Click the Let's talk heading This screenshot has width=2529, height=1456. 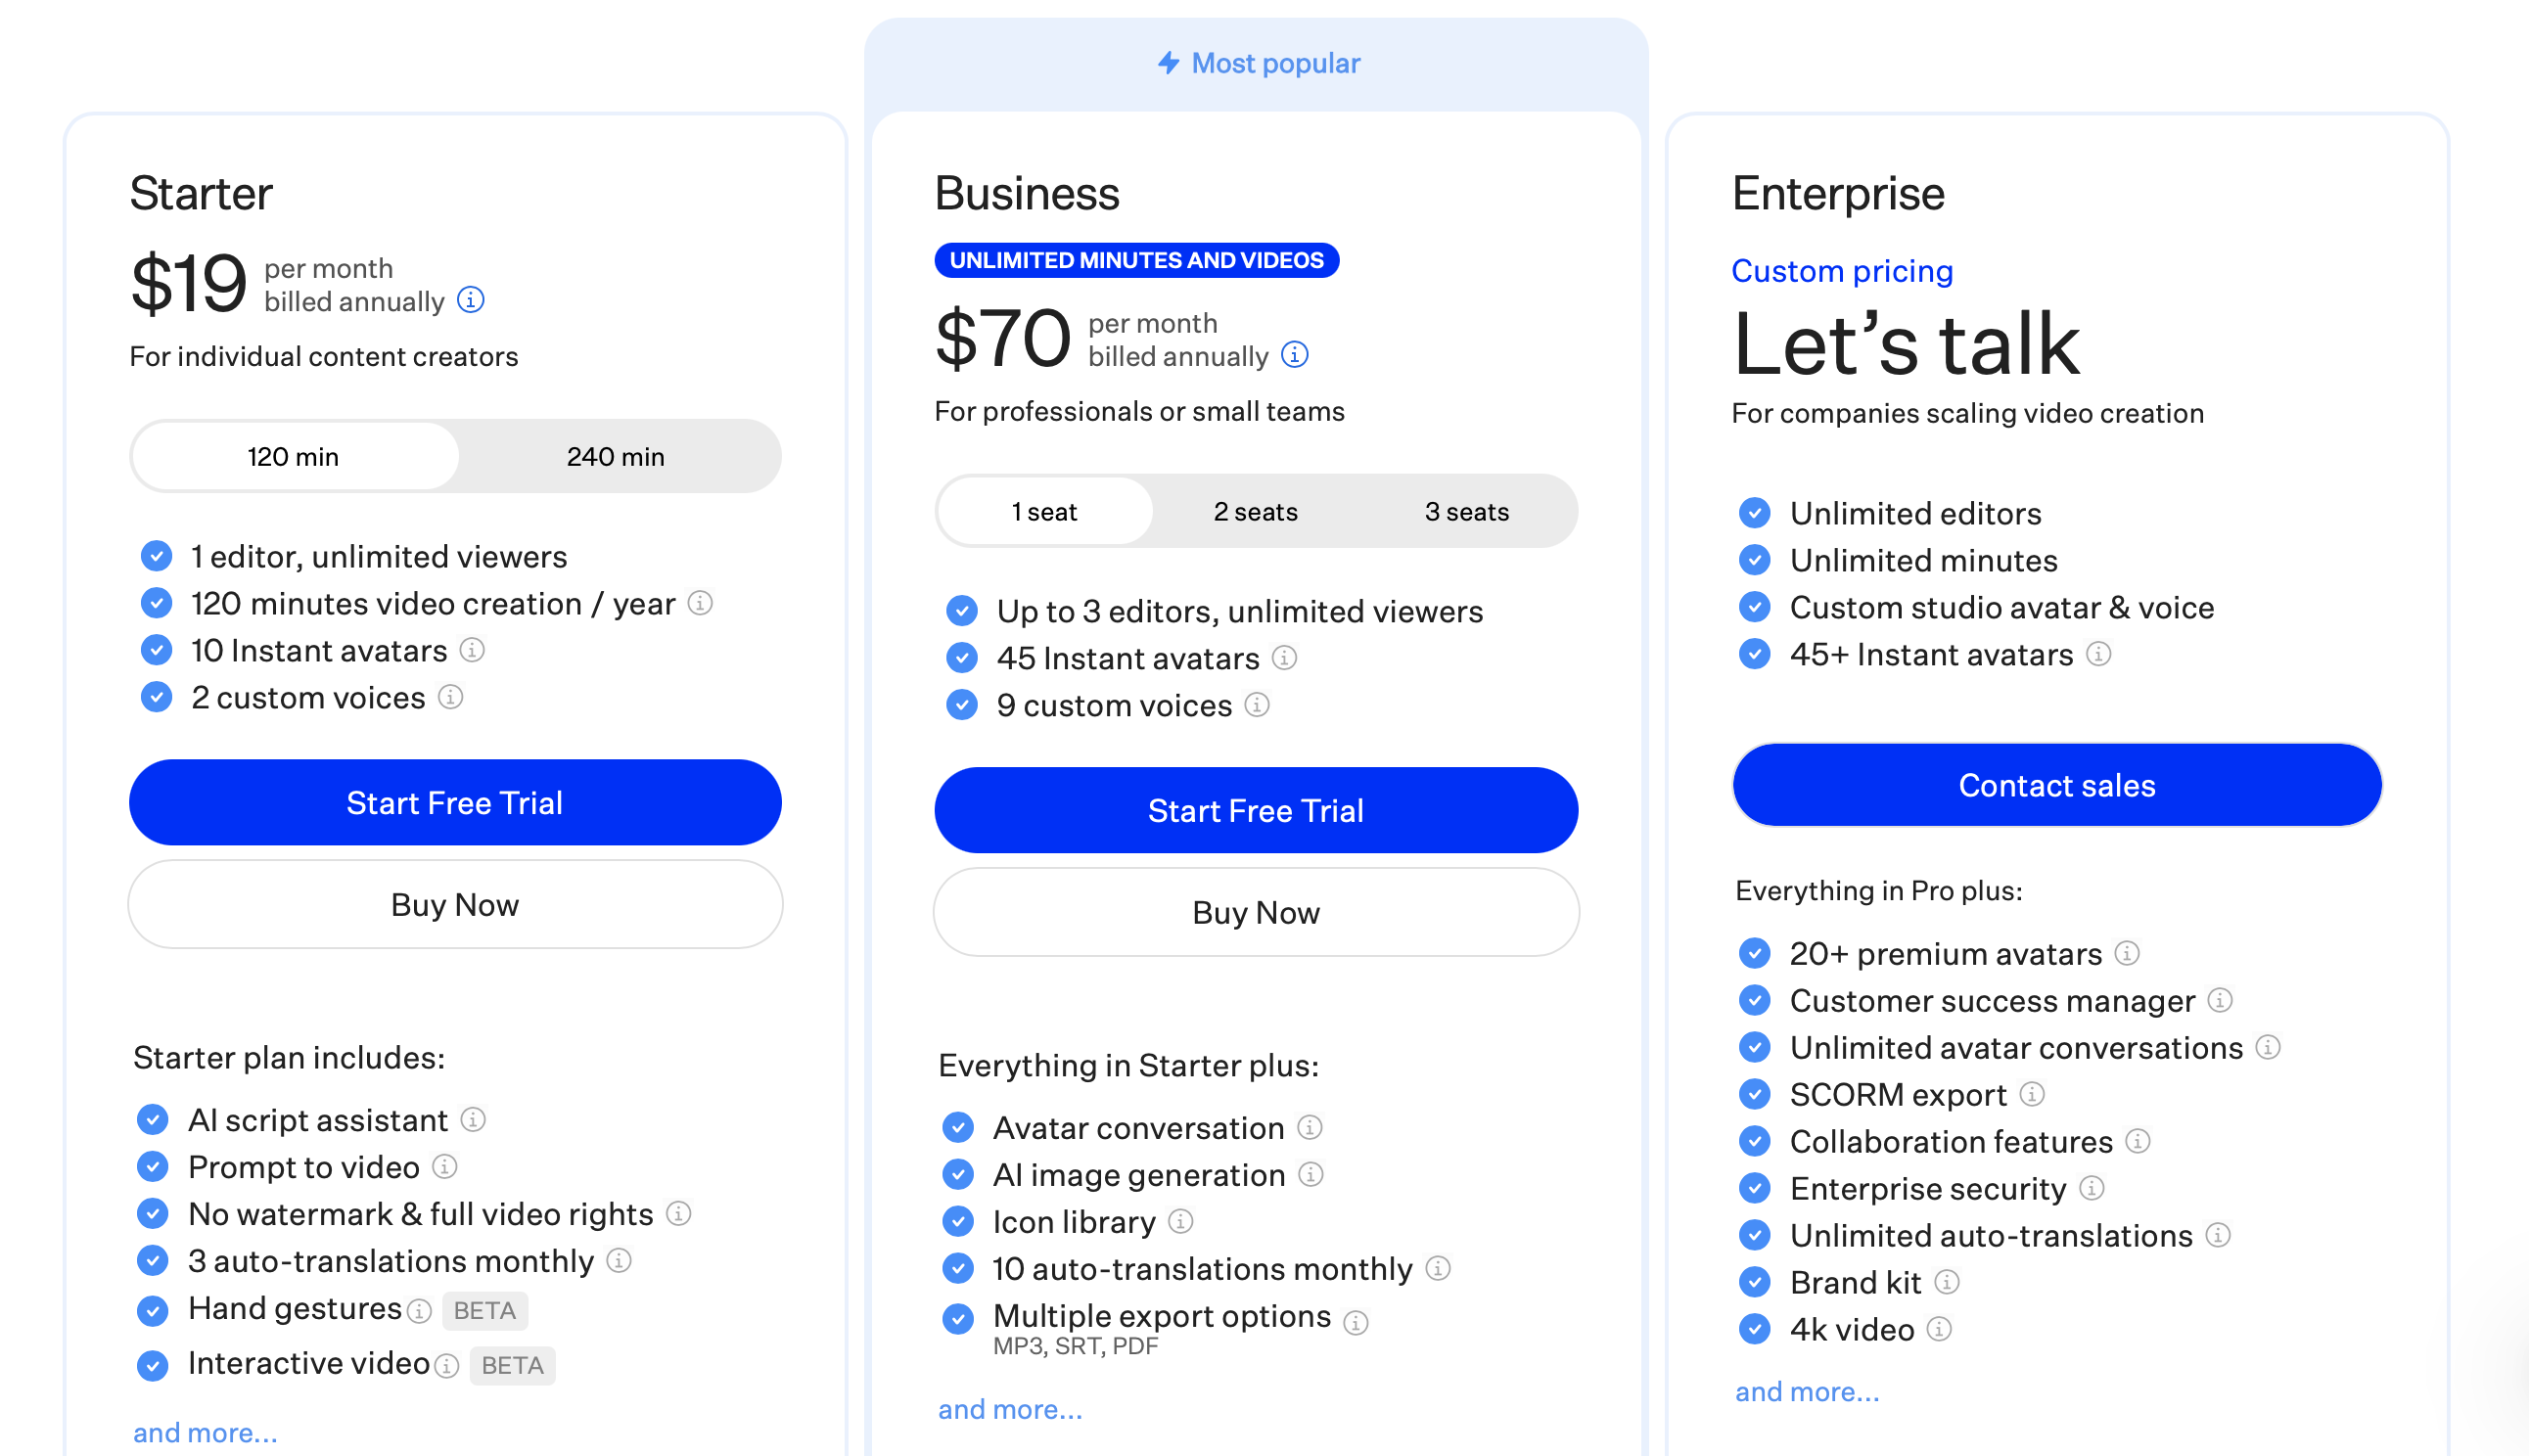1906,344
